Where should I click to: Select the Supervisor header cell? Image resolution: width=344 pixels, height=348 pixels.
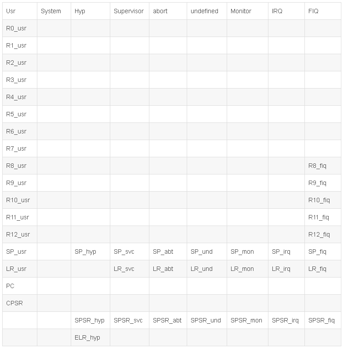[x=129, y=11]
